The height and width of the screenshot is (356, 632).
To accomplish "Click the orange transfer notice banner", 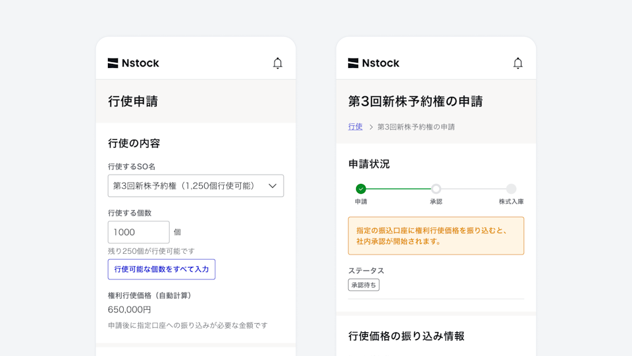I will point(436,236).
